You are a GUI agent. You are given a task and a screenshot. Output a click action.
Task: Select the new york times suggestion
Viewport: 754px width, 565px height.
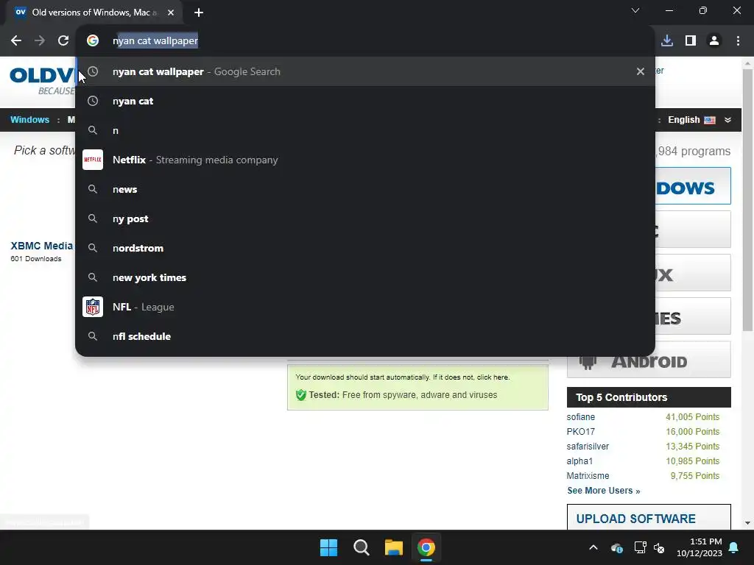click(x=365, y=277)
